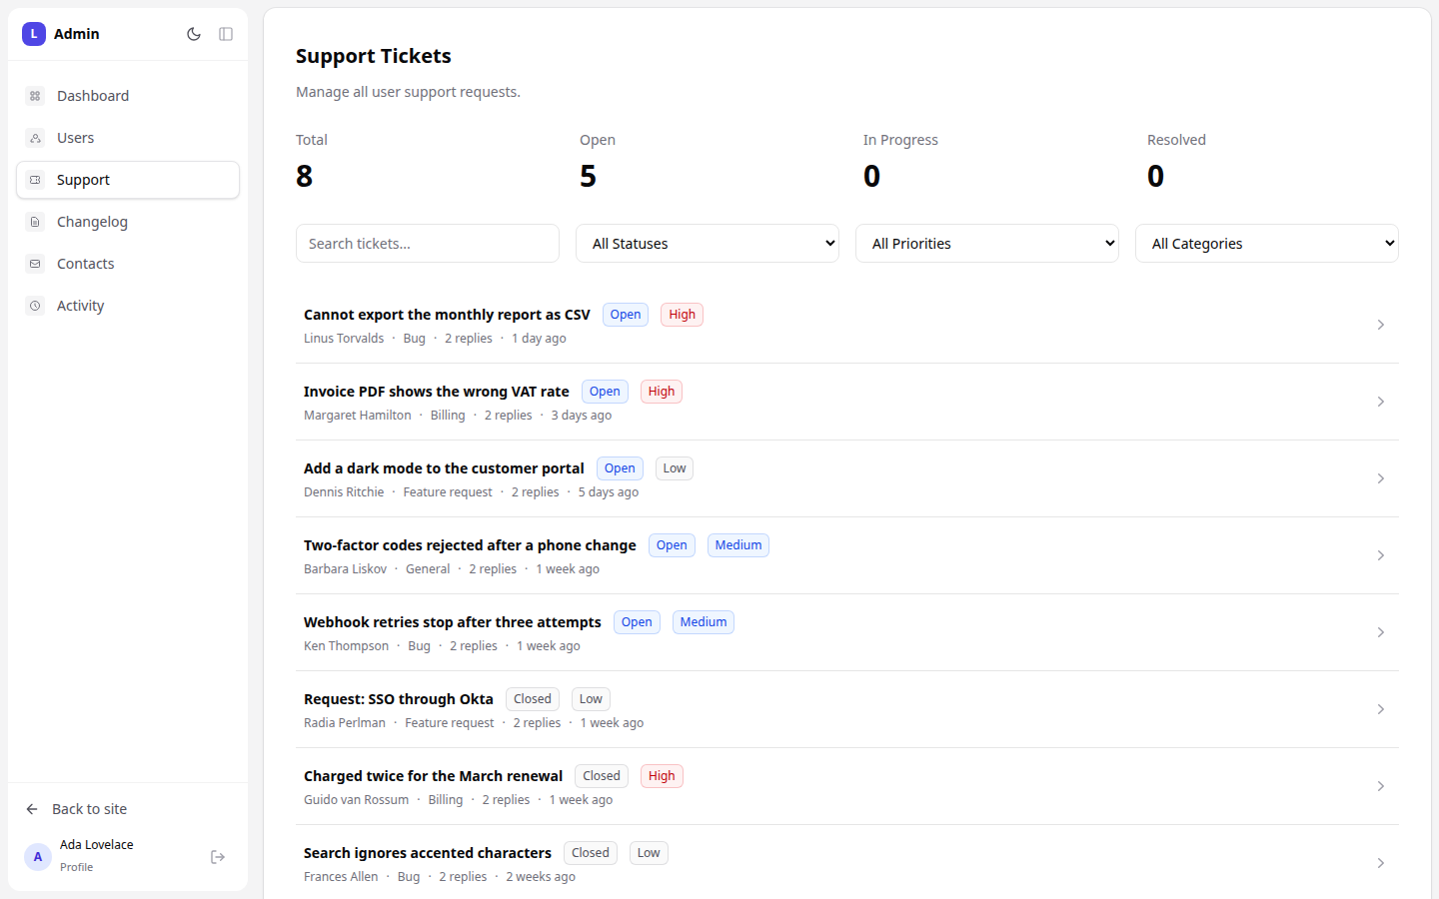Expand the Webhook retries ticket chevron

tap(1381, 632)
